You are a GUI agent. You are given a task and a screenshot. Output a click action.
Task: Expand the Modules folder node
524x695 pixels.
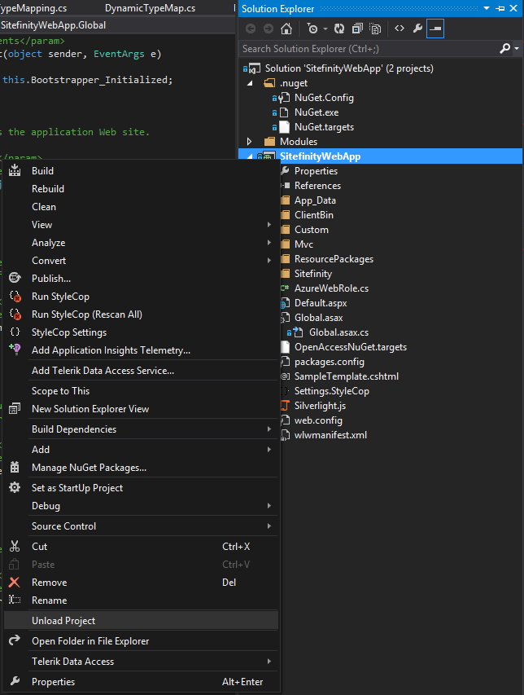[x=249, y=142]
